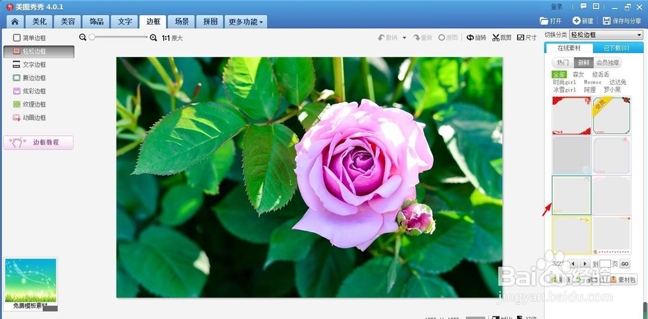Open the undo history dropdown arrow
This screenshot has height=319, width=648.
pyautogui.click(x=404, y=38)
